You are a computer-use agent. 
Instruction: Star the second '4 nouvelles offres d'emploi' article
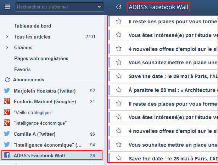pyautogui.click(x=119, y=131)
